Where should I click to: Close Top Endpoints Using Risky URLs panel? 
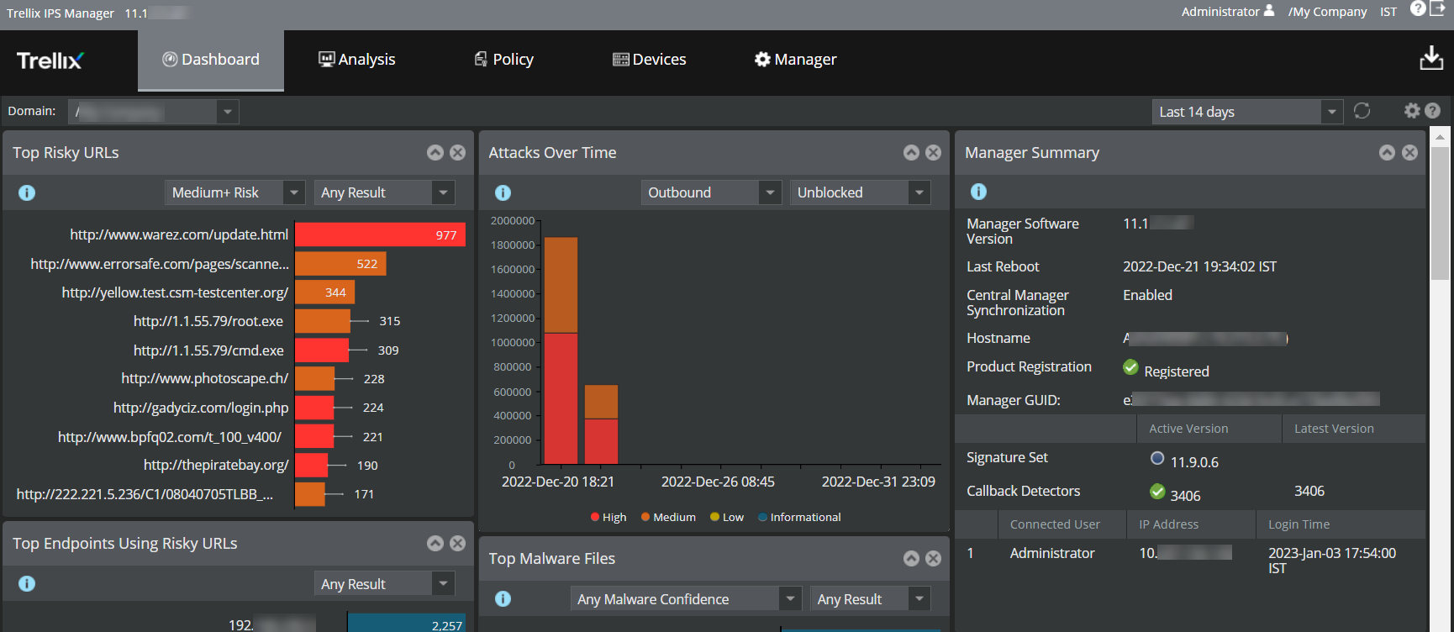(x=458, y=543)
